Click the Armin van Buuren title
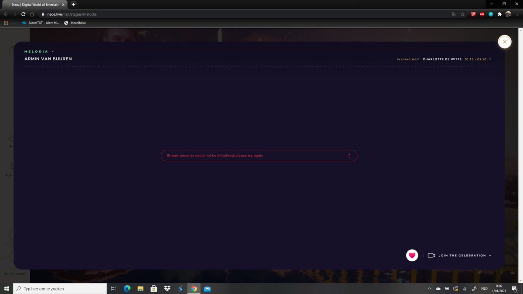 (48, 59)
